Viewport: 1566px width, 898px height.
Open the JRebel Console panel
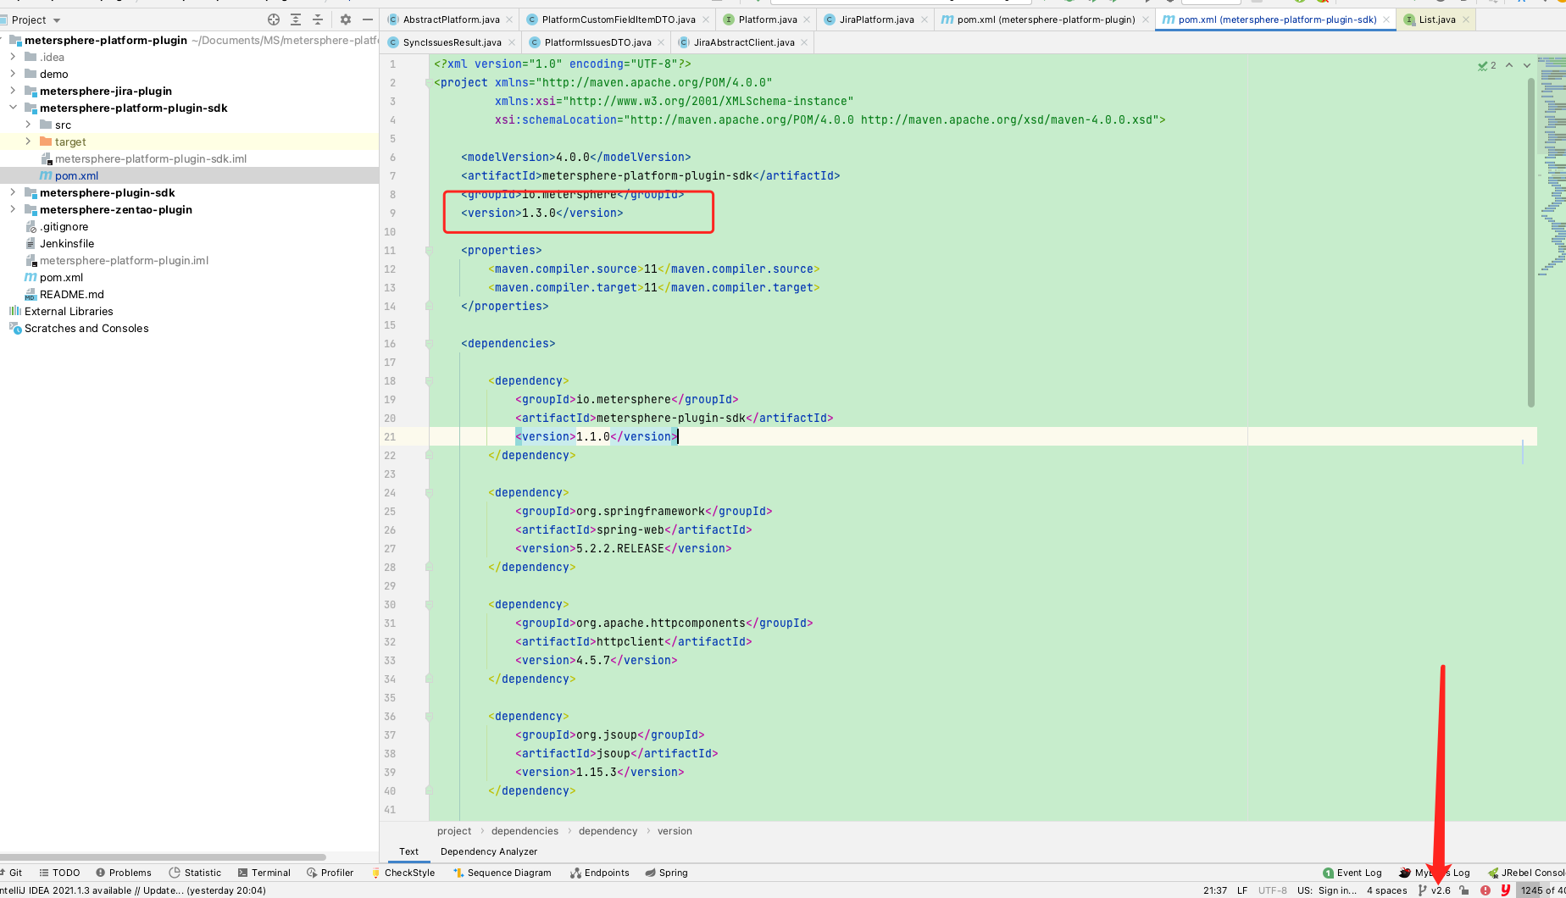pyautogui.click(x=1527, y=873)
